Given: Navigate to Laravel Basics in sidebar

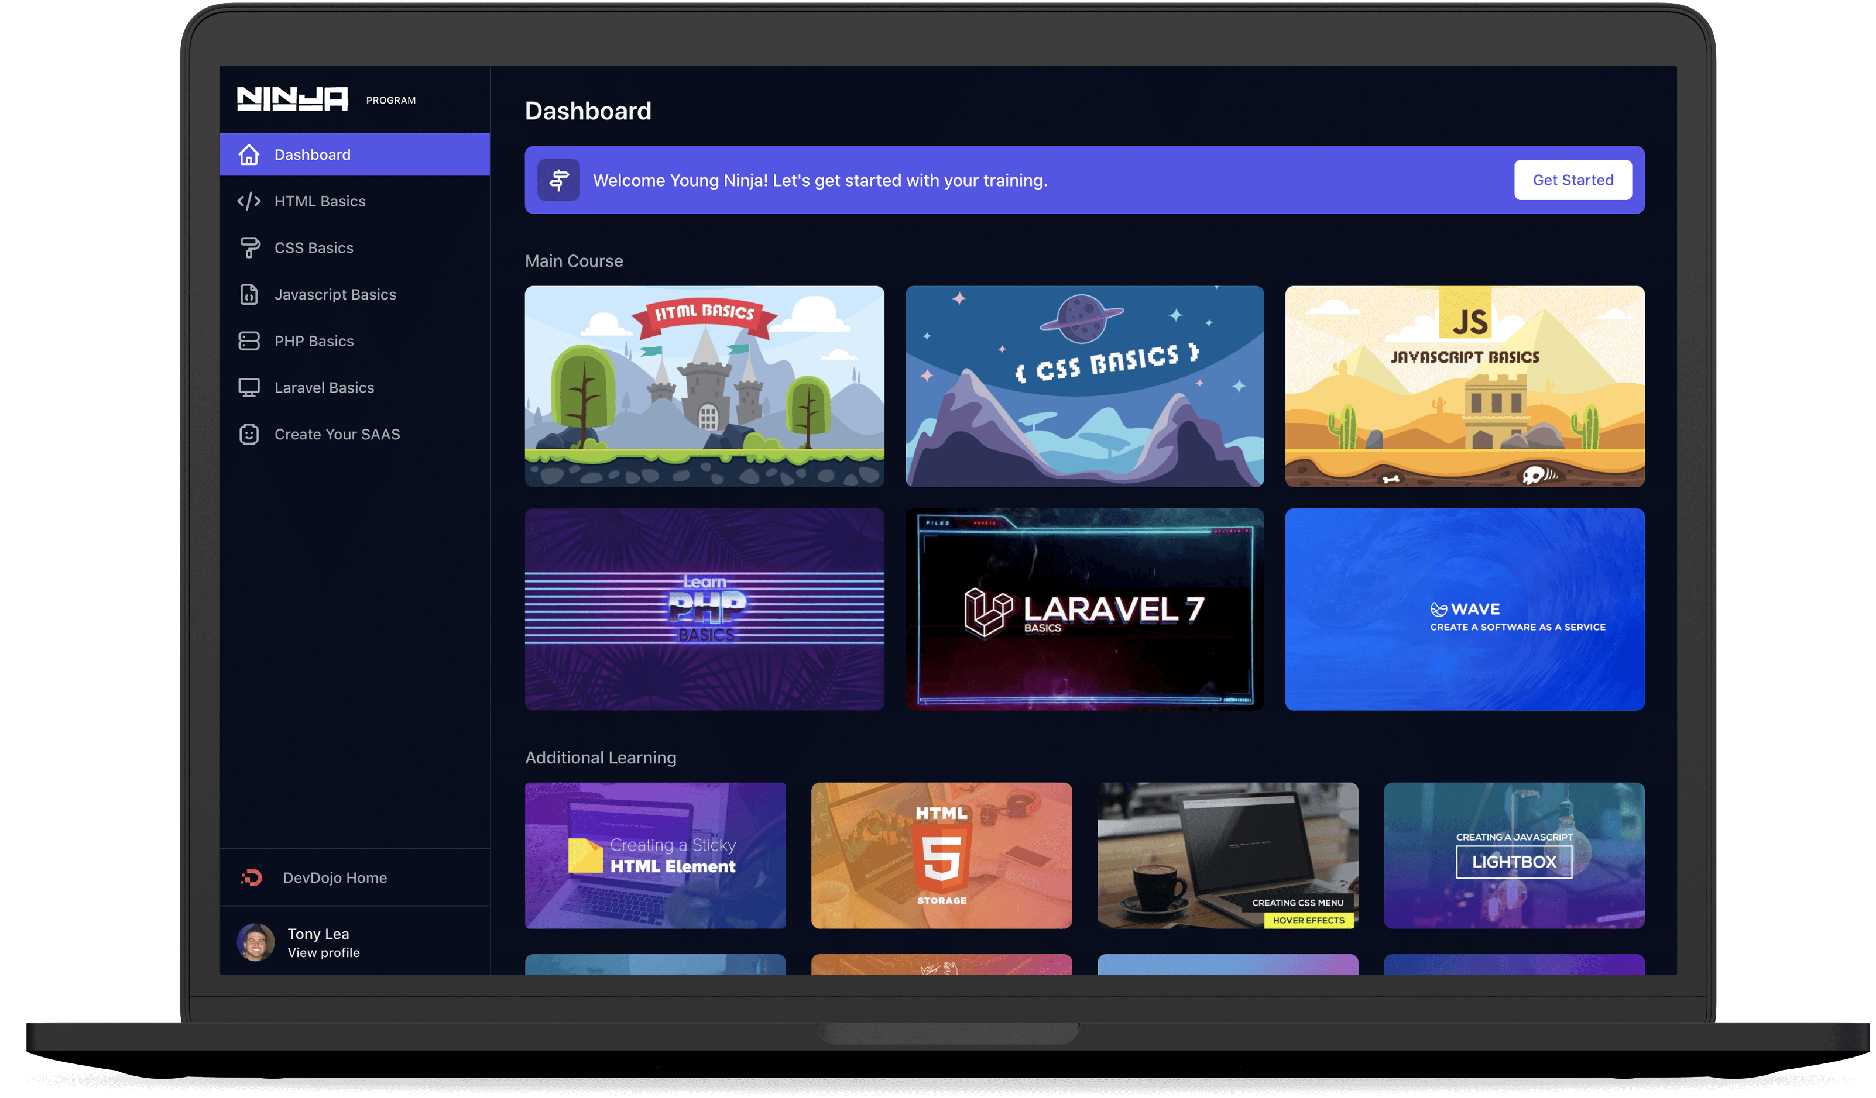Looking at the screenshot, I should point(354,388).
